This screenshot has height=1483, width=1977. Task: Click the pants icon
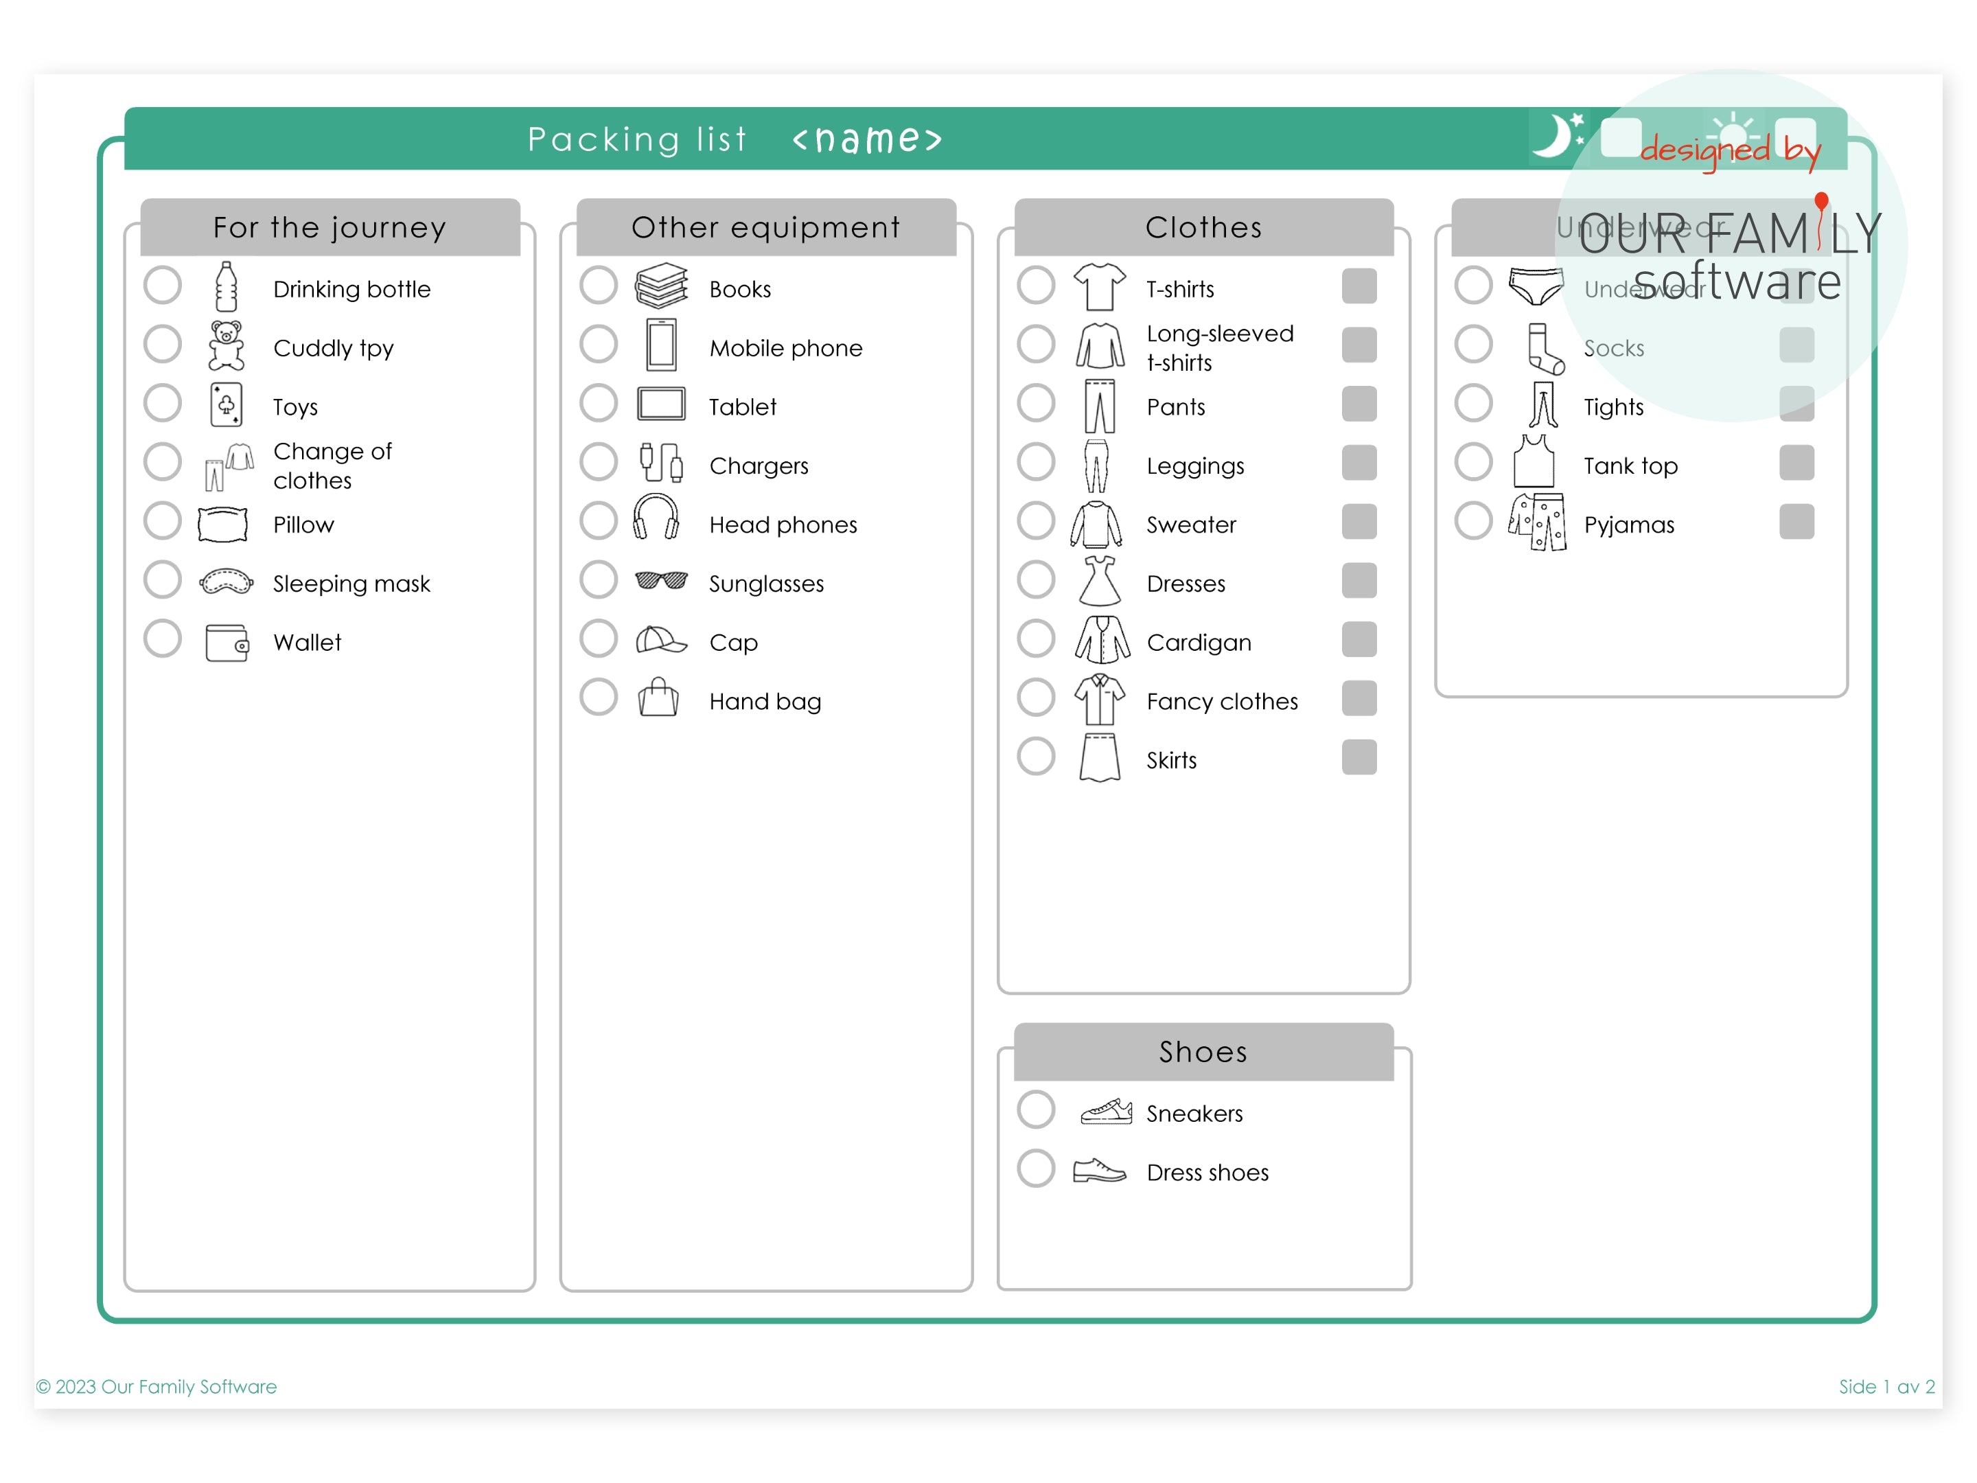[x=1099, y=406]
